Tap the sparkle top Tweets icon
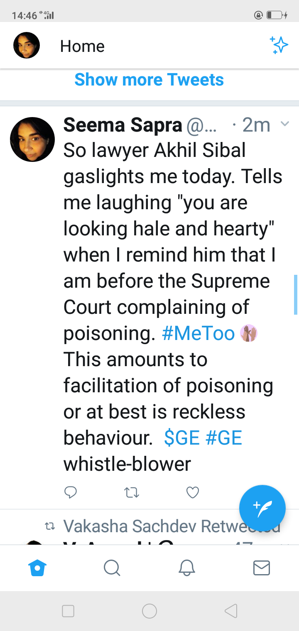The width and height of the screenshot is (299, 631). 279,45
